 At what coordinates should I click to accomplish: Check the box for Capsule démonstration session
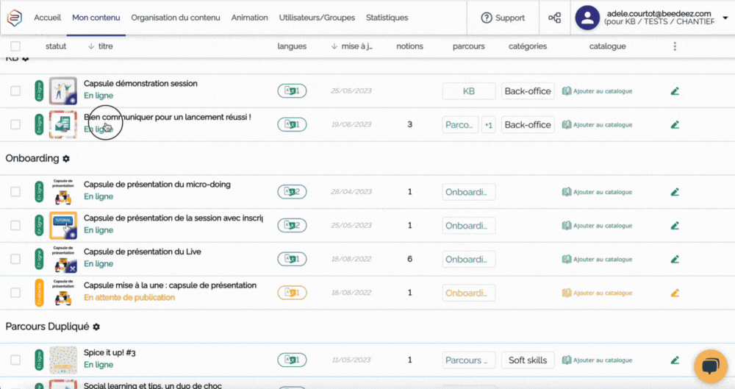pyautogui.click(x=15, y=91)
